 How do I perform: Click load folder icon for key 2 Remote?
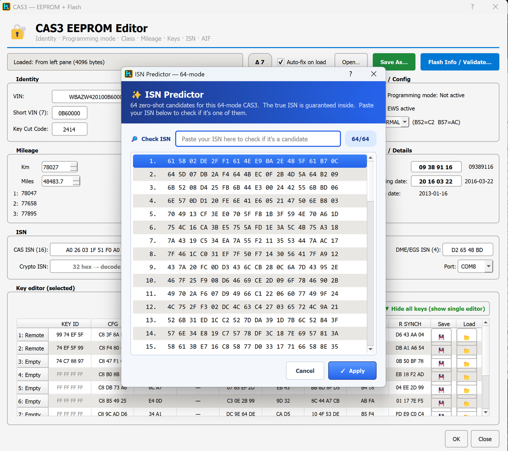[x=467, y=351]
